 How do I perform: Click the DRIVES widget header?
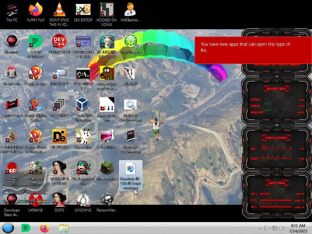point(276,183)
